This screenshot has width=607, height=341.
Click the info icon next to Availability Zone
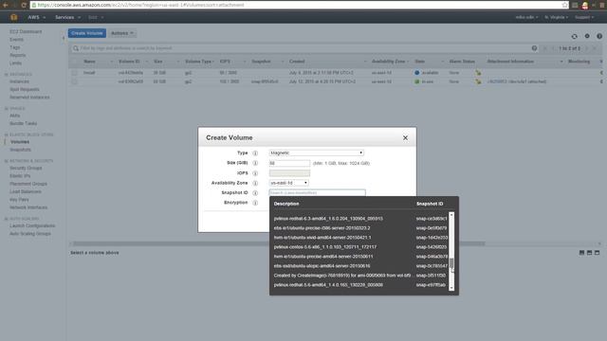255,183
